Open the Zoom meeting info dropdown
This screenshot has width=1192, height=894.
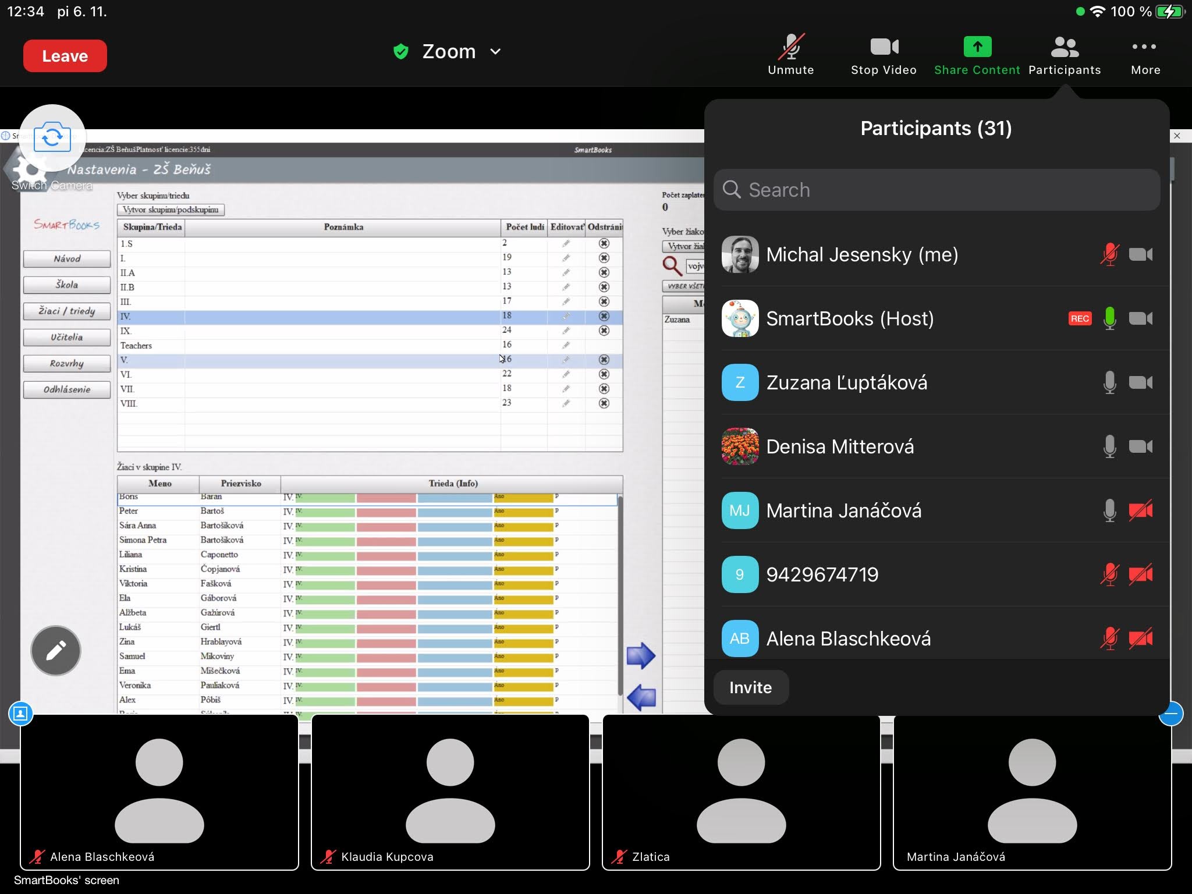[x=461, y=51]
